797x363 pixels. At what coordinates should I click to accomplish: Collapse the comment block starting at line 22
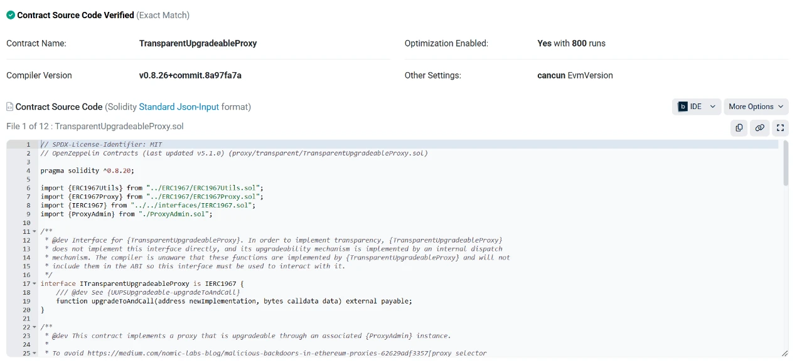click(x=35, y=327)
